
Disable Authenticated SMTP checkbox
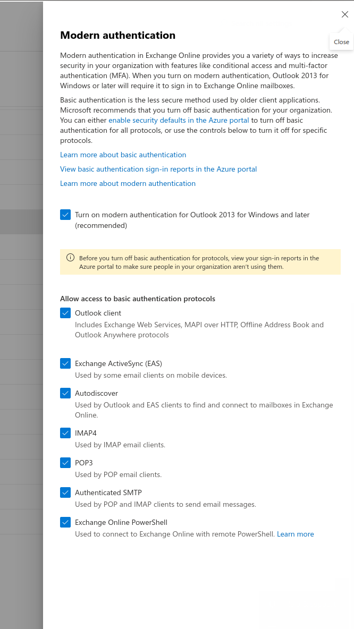tap(65, 492)
